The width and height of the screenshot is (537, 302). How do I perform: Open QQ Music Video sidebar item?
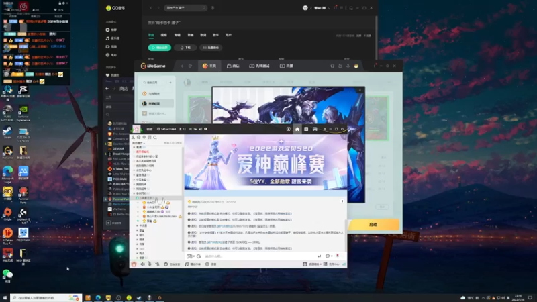click(x=111, y=46)
